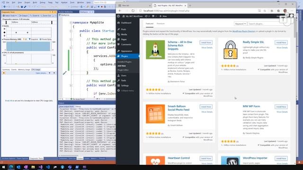Toggle Snapshot marker in Process Memory legend
Viewport: 303px width, 170px height.
tap(34, 39)
